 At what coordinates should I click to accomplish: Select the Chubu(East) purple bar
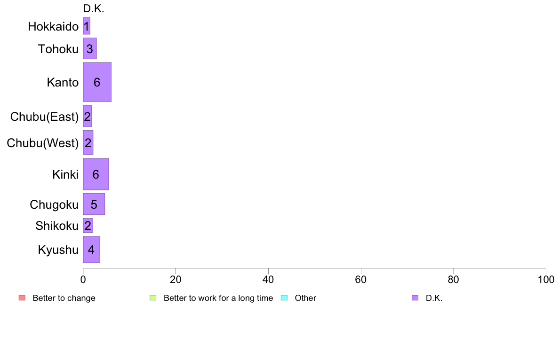click(88, 116)
